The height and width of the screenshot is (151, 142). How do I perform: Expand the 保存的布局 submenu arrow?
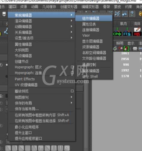point(72,103)
